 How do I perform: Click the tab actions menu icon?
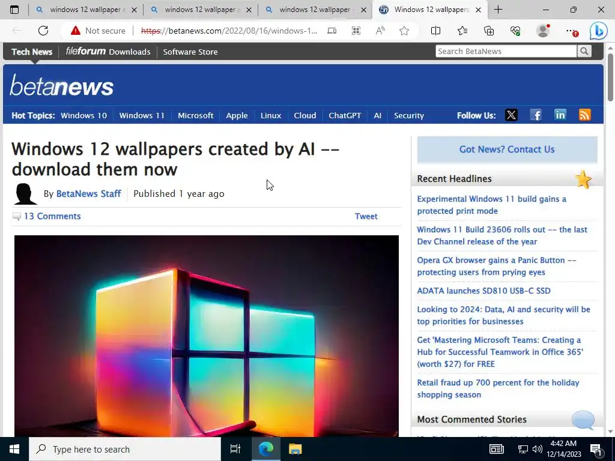coord(14,10)
